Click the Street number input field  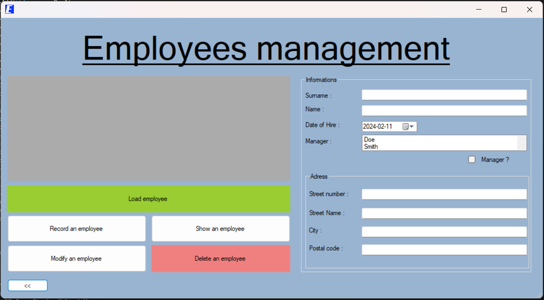[444, 194]
